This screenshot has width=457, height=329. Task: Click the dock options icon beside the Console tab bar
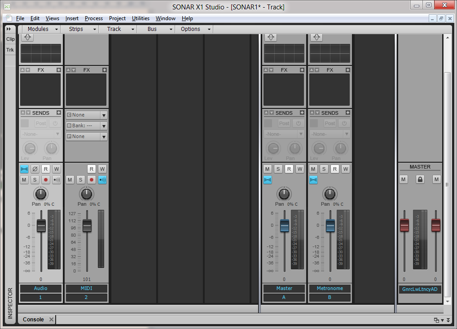[436, 320]
